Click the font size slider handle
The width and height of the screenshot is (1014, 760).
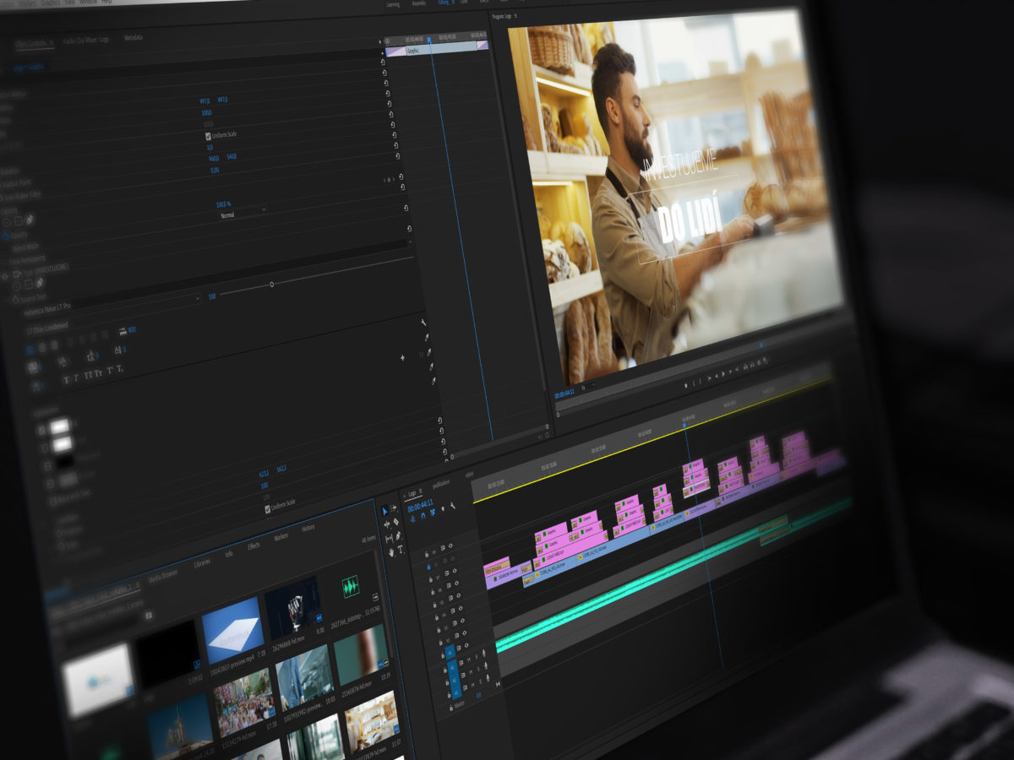tap(271, 285)
